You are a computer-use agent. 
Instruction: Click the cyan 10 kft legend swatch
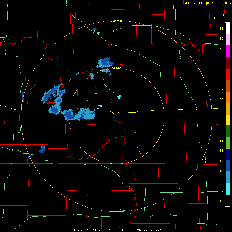point(228,189)
